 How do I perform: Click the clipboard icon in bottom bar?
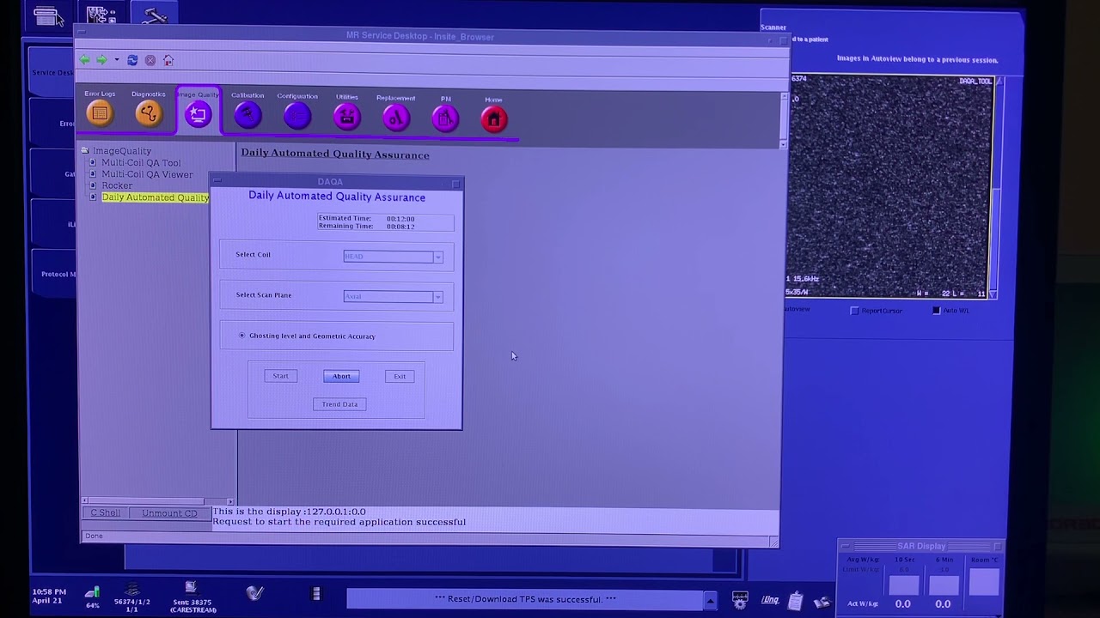pos(796,600)
